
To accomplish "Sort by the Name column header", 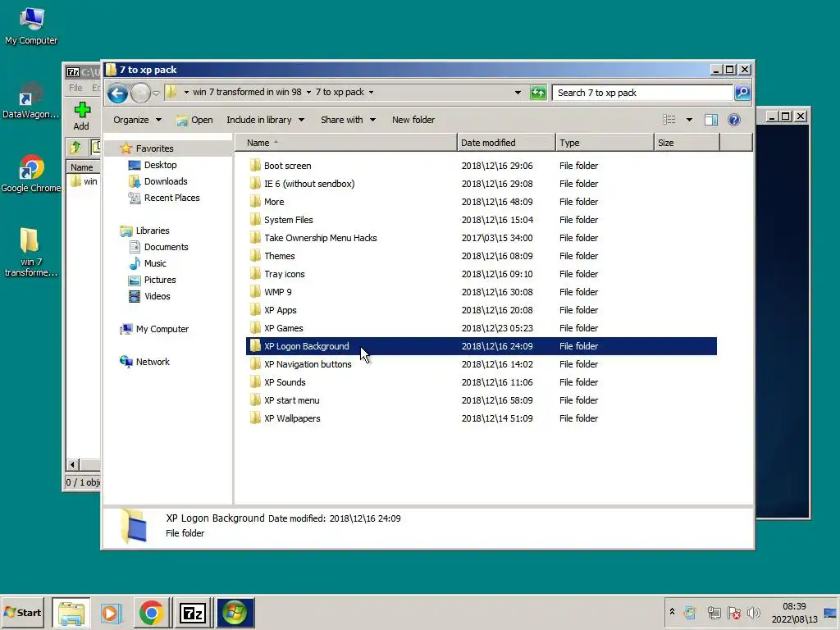I will (x=346, y=143).
